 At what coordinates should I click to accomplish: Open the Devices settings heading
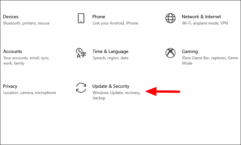(11, 17)
